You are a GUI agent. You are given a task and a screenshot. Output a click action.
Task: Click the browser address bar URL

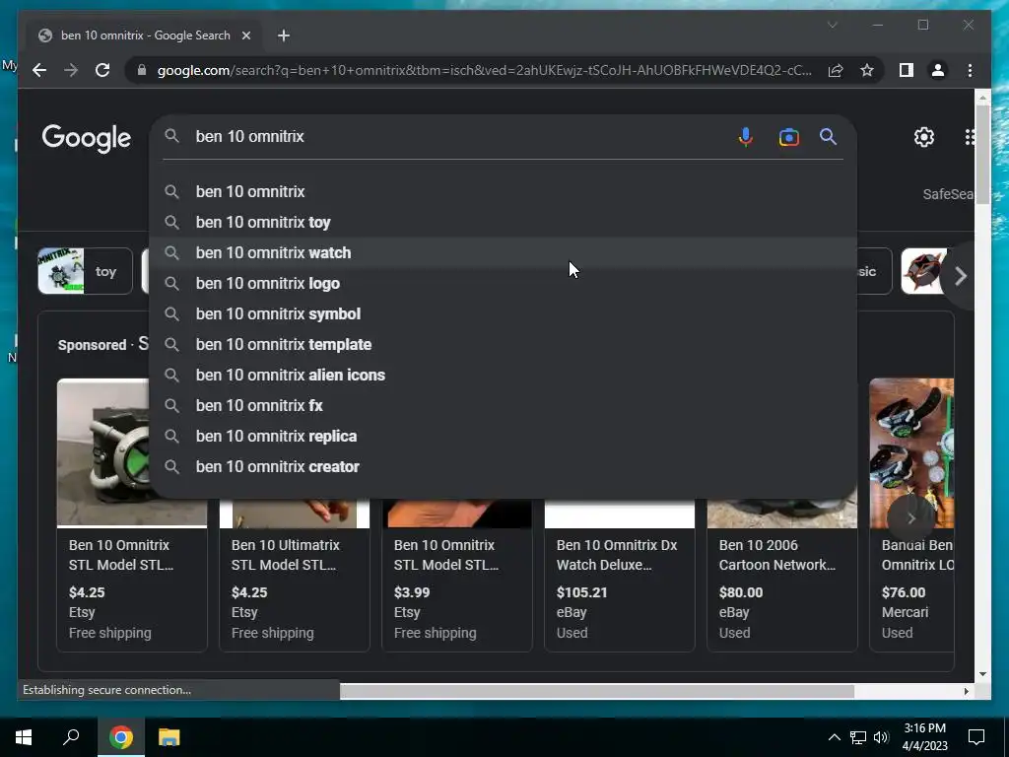click(x=484, y=70)
